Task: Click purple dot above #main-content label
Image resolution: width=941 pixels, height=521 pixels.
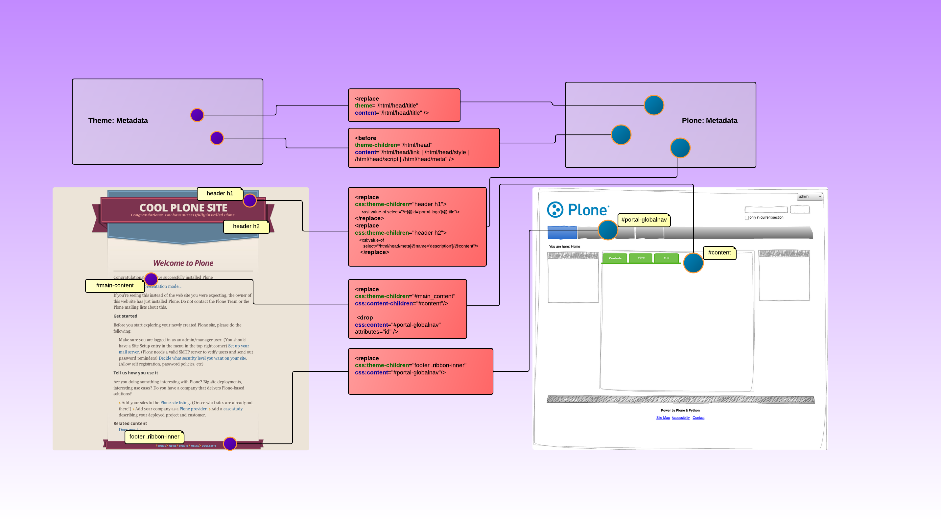Action: pos(151,279)
